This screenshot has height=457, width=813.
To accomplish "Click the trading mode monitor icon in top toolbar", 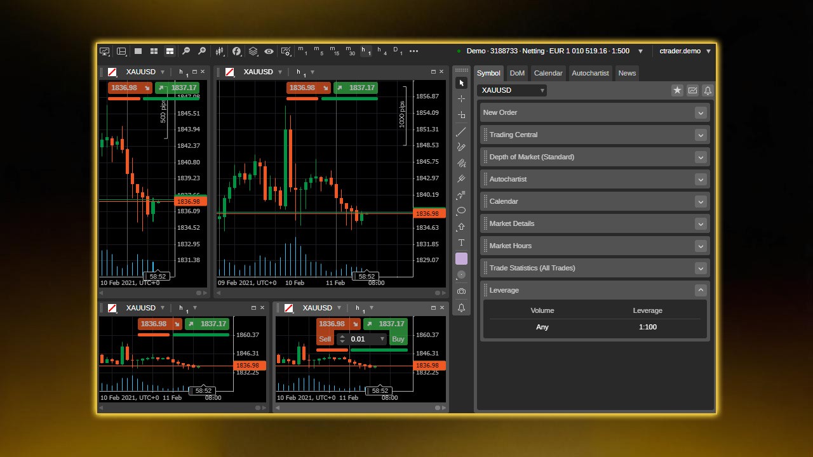I will coord(105,51).
